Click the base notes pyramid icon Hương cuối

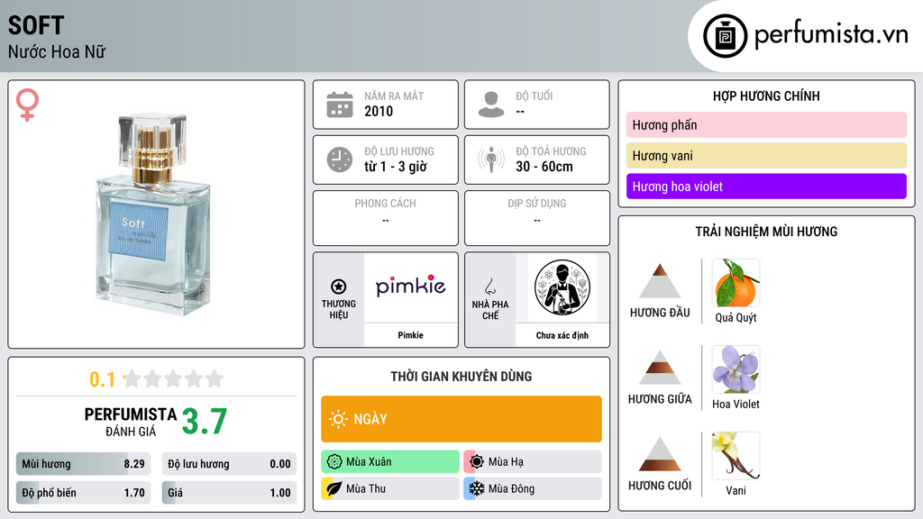pyautogui.click(x=660, y=454)
